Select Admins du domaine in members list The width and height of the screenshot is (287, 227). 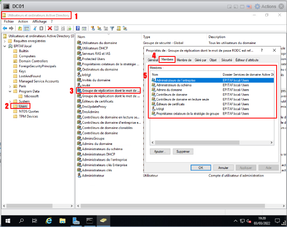169,90
